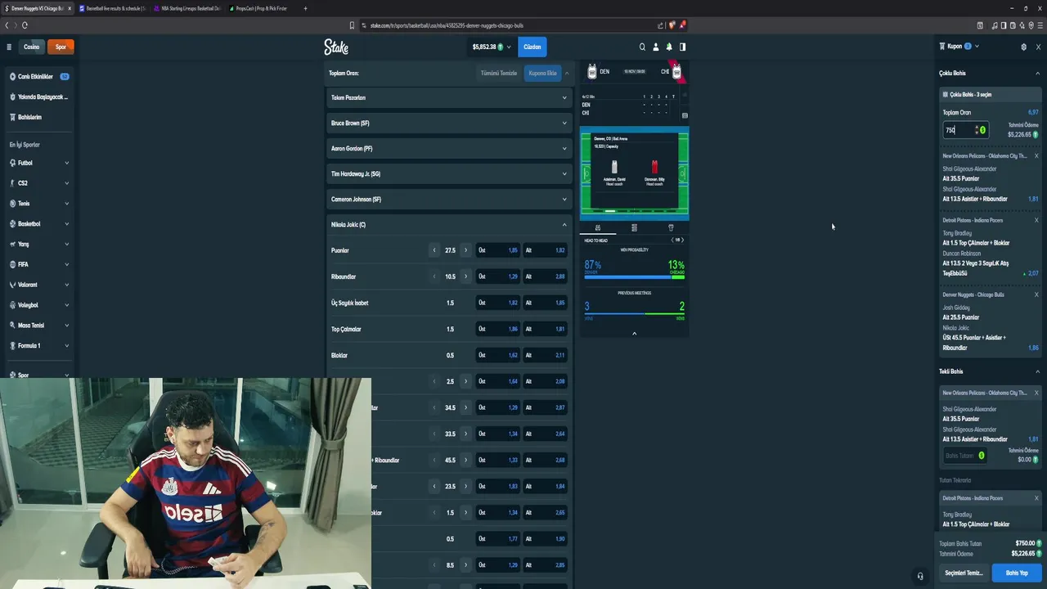Increase the Puanlar line from 27.5
The width and height of the screenshot is (1047, 589).
click(x=466, y=250)
